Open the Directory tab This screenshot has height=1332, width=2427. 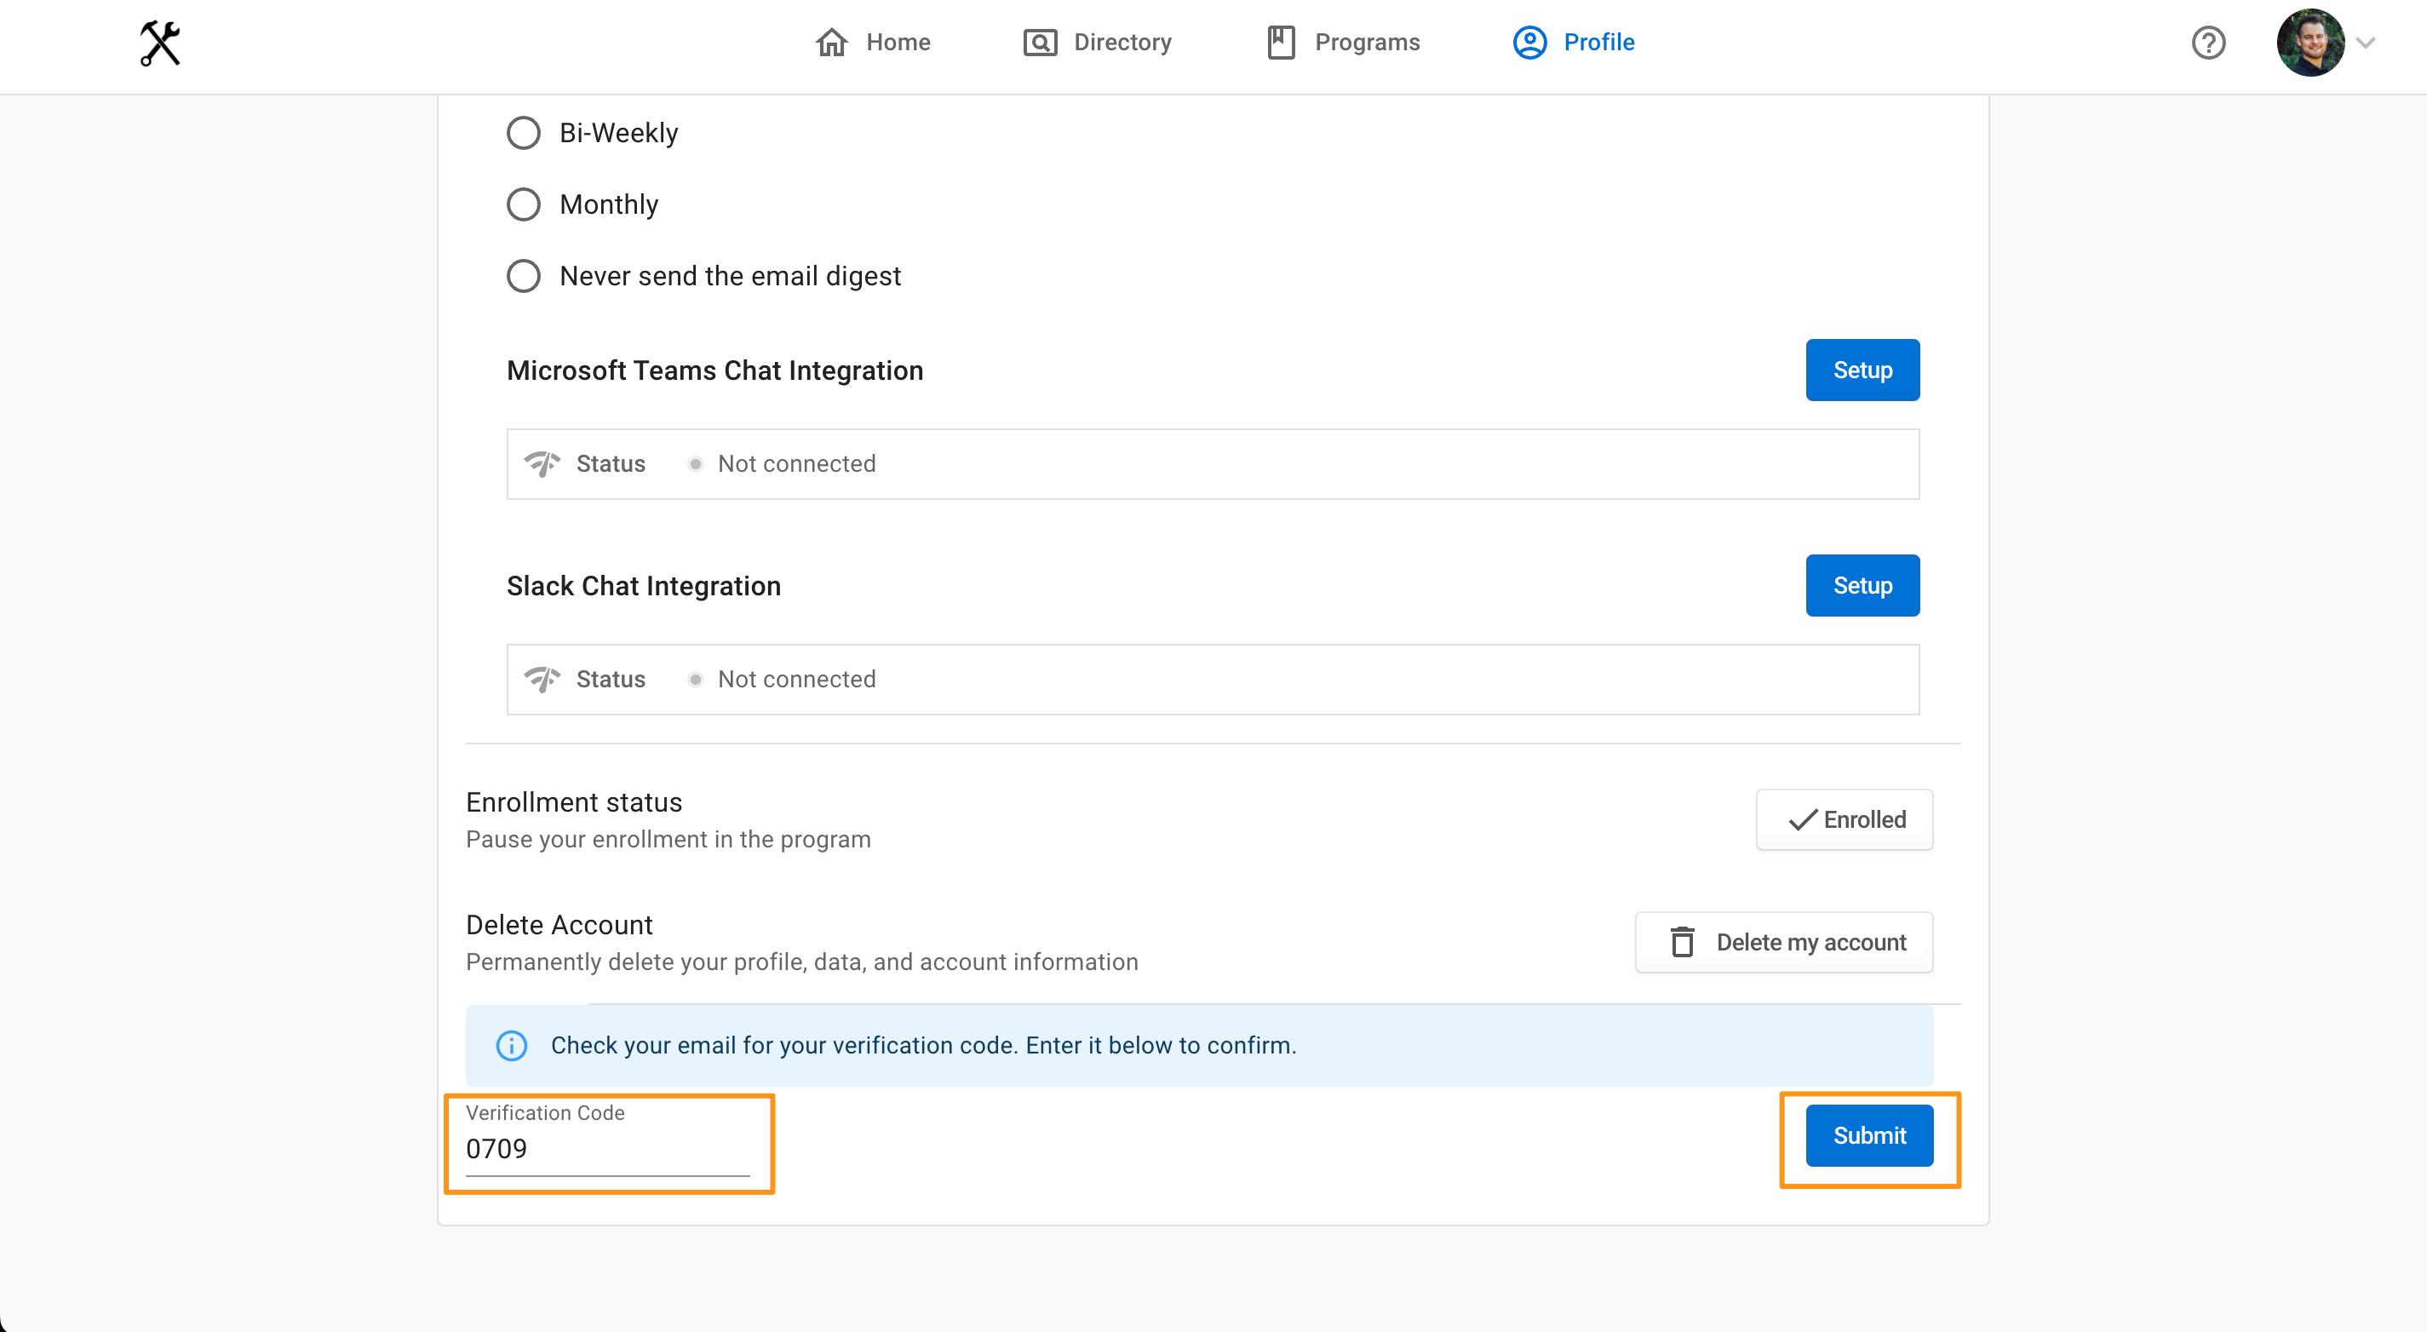click(x=1098, y=43)
